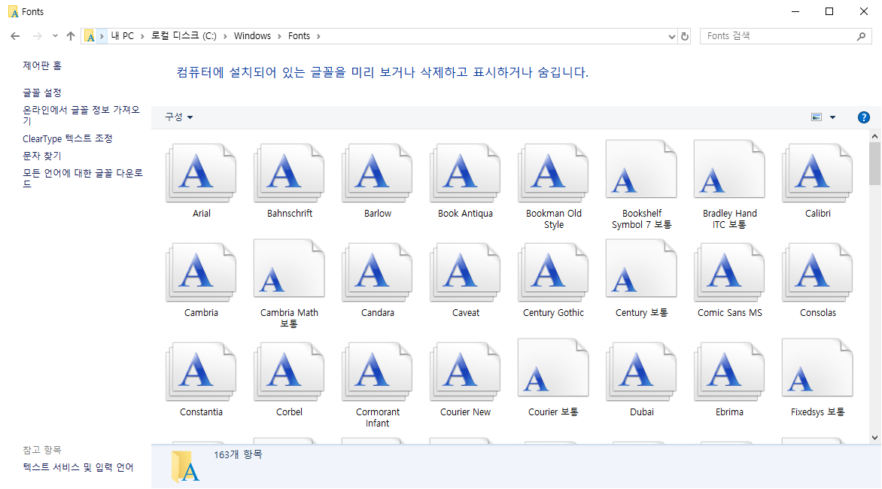Click the vertical scrollbar thumb
The image size is (882, 489).
click(874, 163)
